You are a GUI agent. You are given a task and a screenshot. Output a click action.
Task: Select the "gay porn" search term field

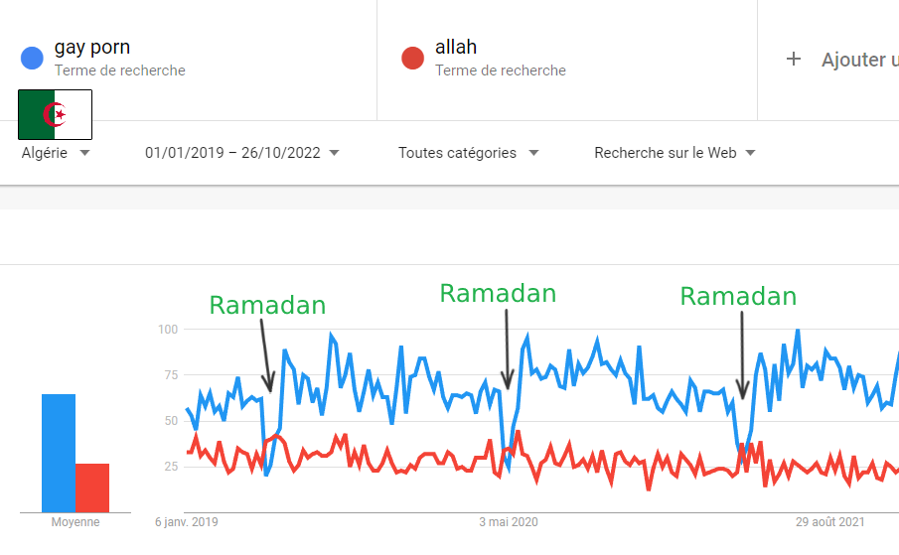pyautogui.click(x=92, y=48)
